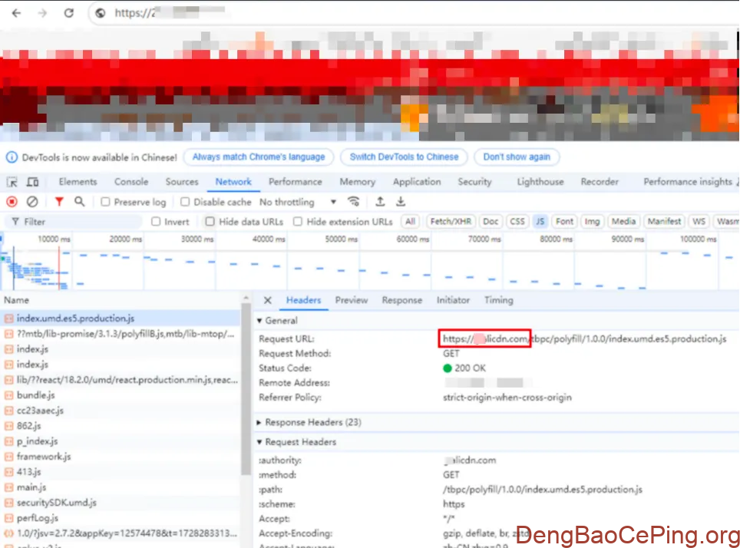Viewport: 740px width, 548px height.
Task: Select bundle.js in the request list
Action: point(35,395)
